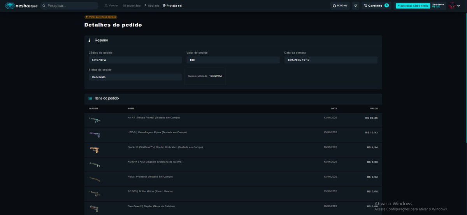
Task: Go to the Upgrade page
Action: pyautogui.click(x=151, y=6)
